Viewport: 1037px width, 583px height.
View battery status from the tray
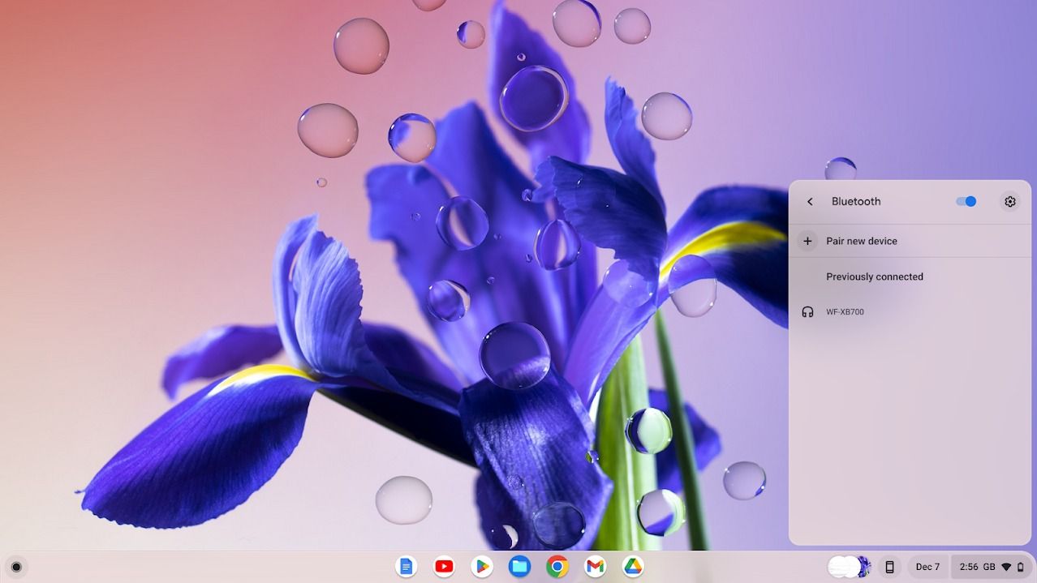pyautogui.click(x=1022, y=566)
